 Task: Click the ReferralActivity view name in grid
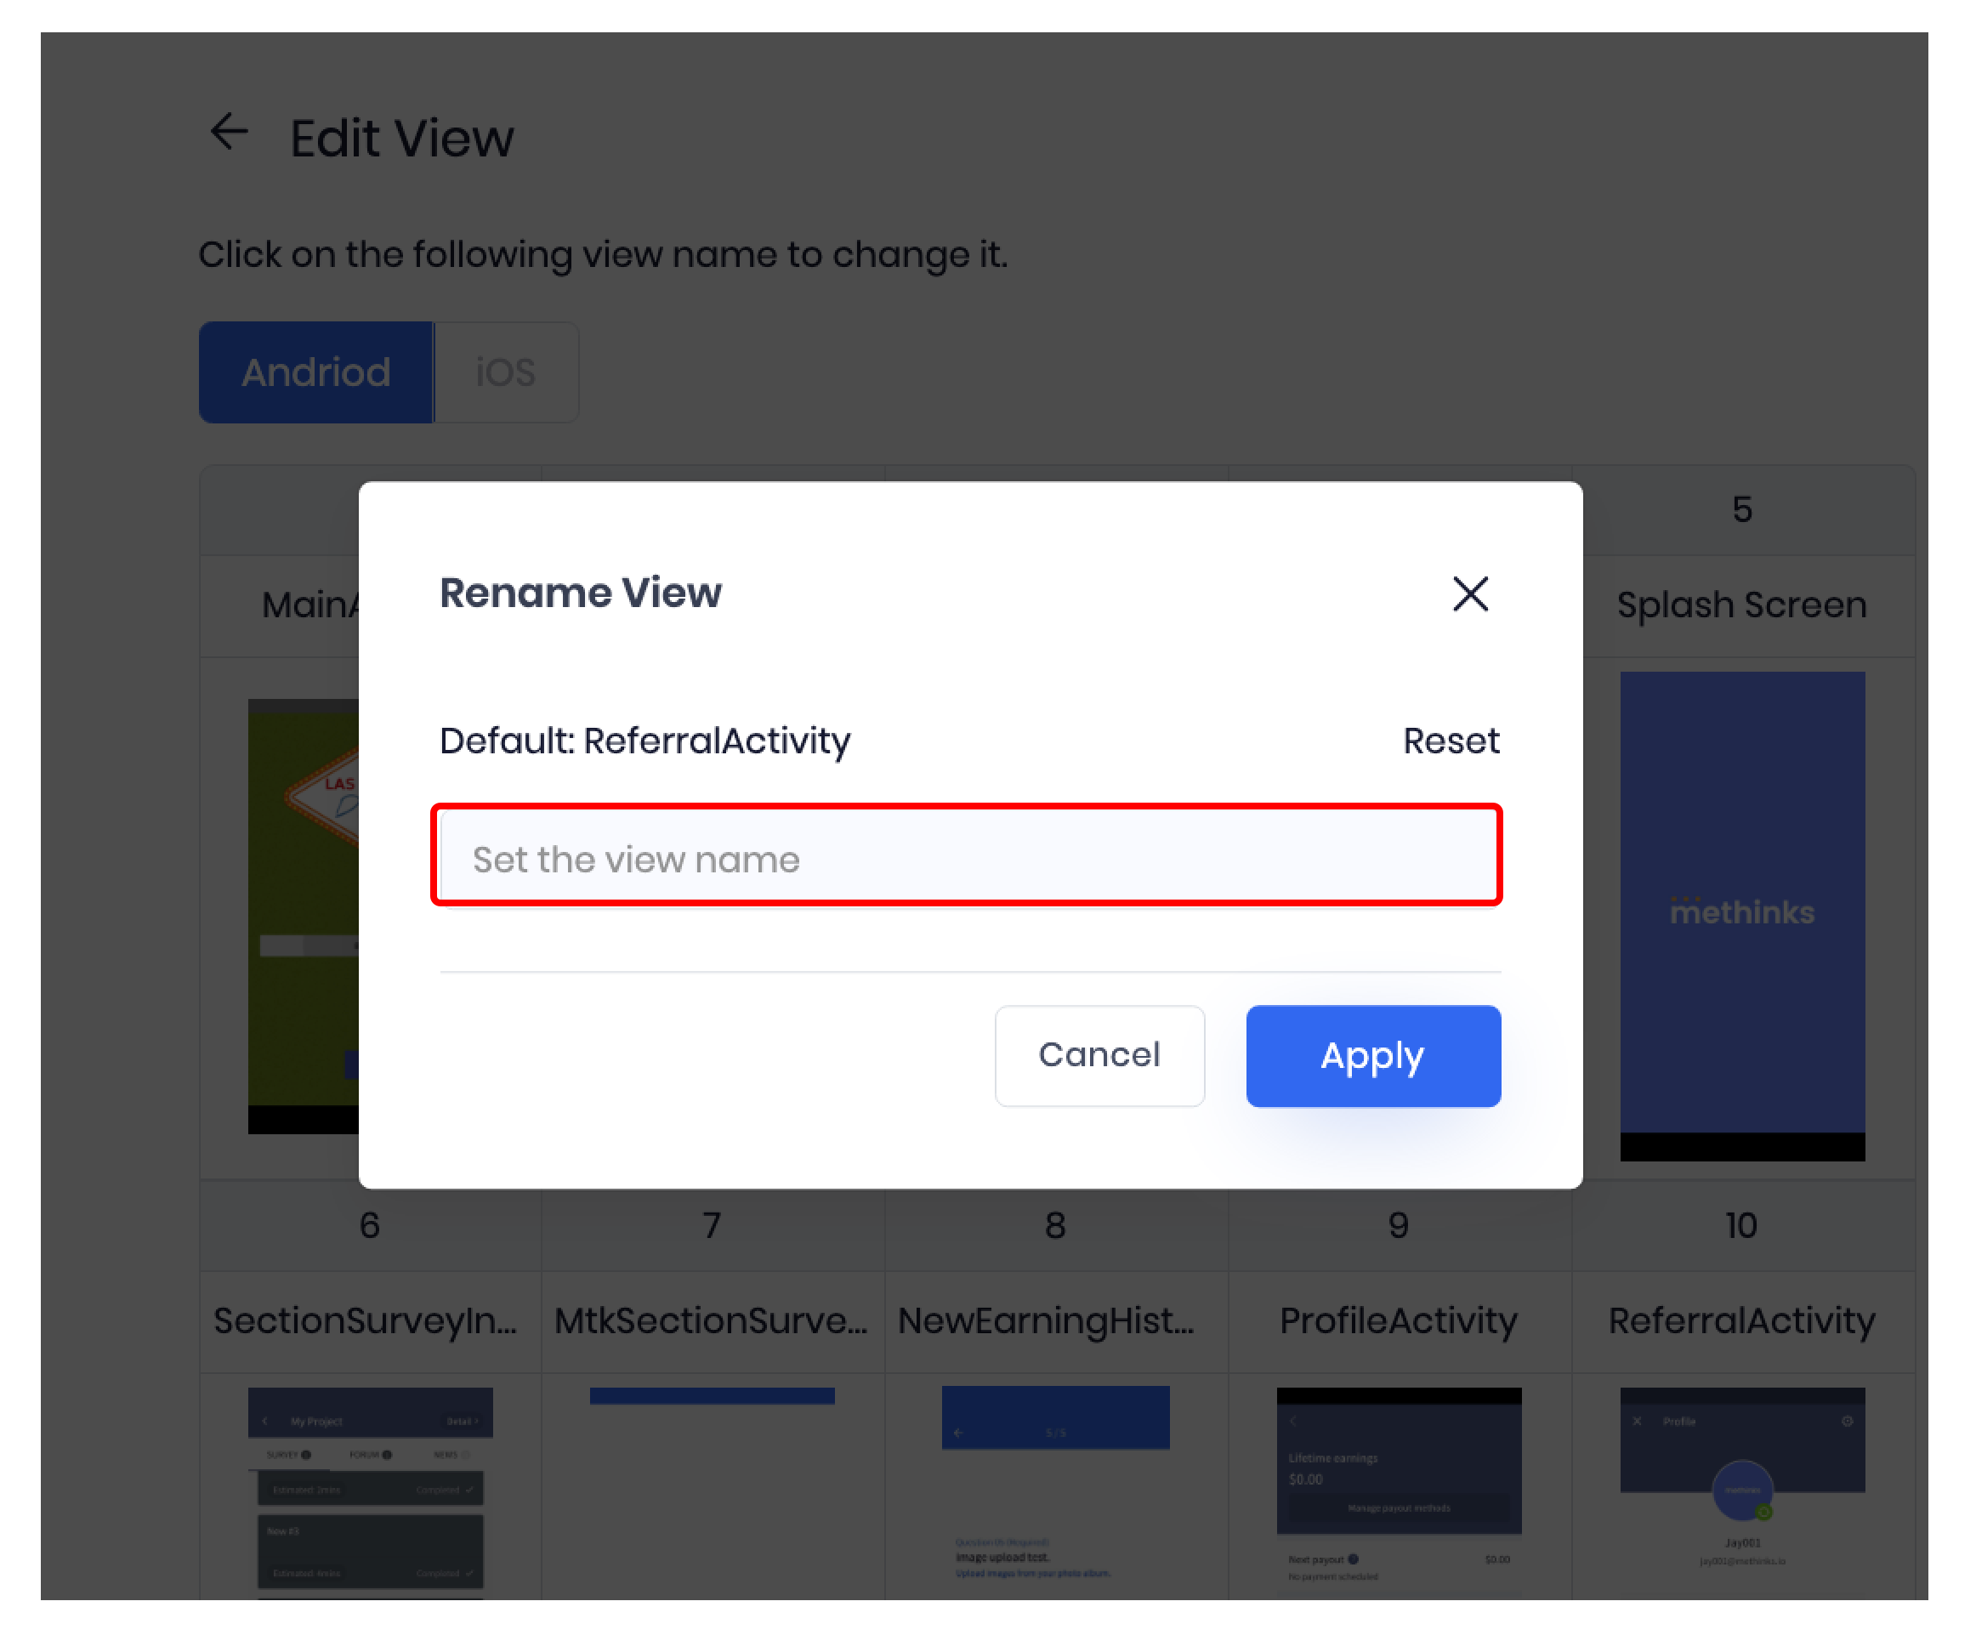coord(1740,1321)
